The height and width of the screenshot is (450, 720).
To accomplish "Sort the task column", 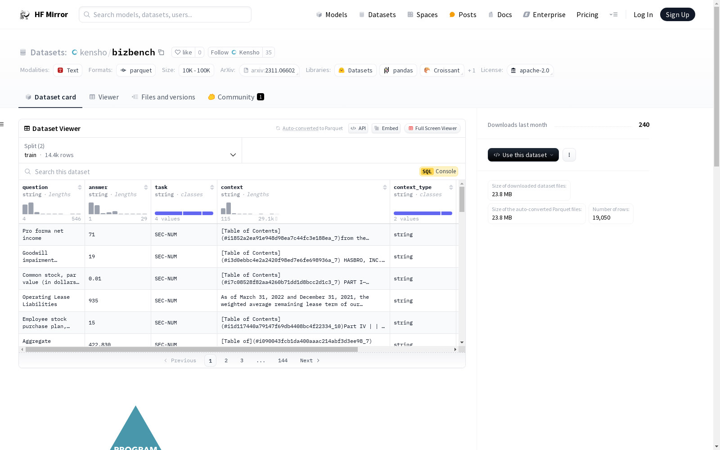I will tap(212, 187).
